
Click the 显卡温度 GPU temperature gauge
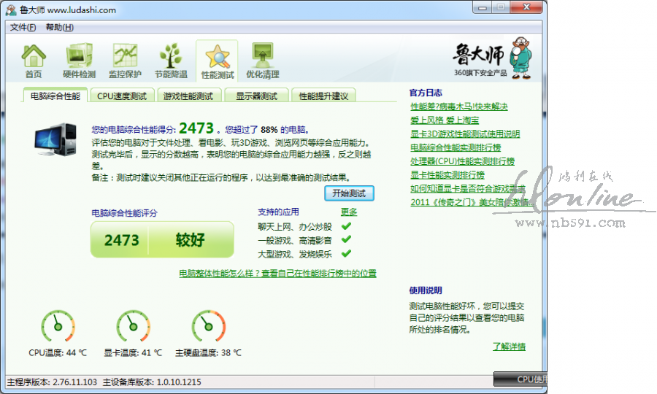[132, 326]
